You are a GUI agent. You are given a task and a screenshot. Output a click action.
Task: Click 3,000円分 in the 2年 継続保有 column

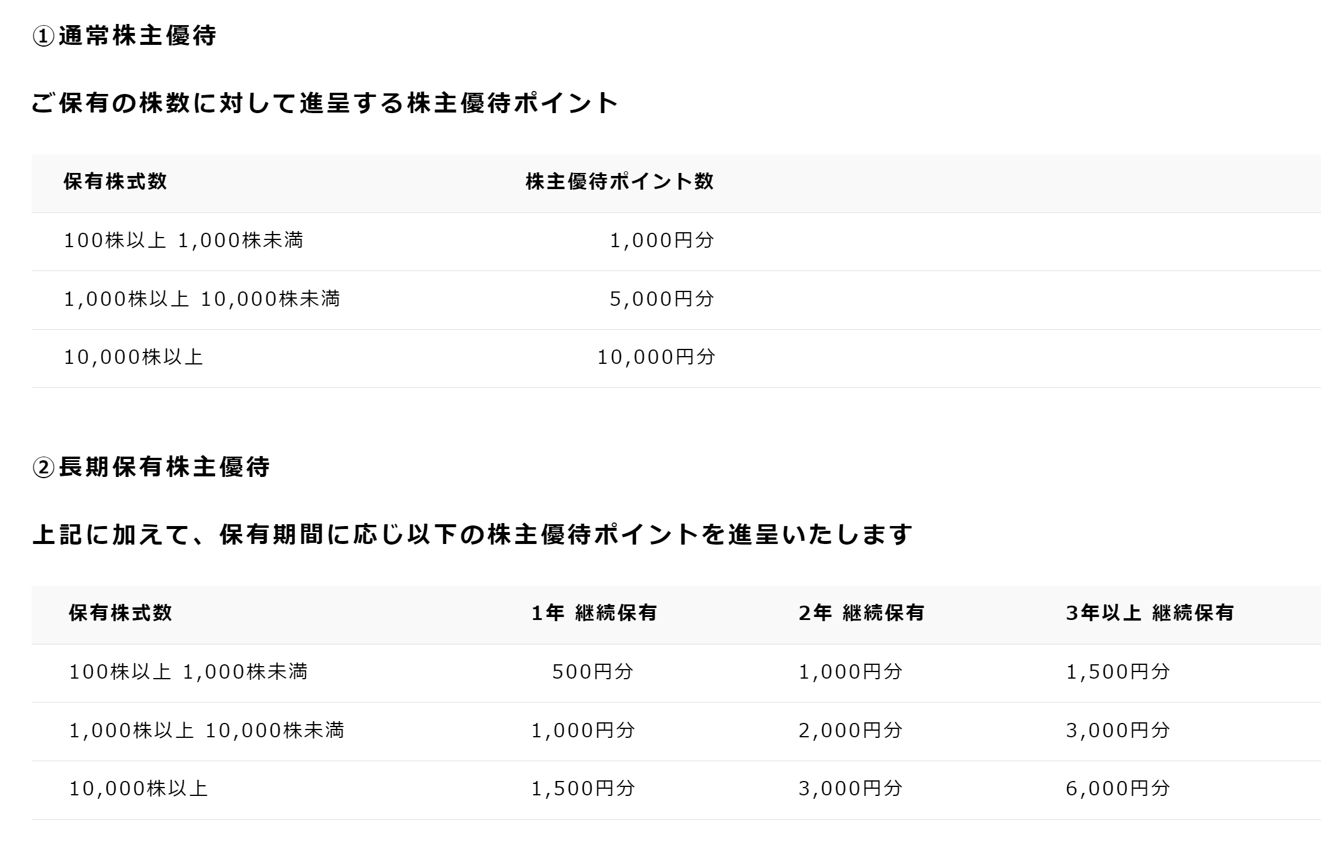coord(850,788)
